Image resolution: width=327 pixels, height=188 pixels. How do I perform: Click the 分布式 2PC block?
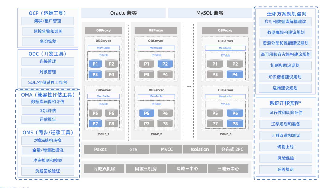232,150
